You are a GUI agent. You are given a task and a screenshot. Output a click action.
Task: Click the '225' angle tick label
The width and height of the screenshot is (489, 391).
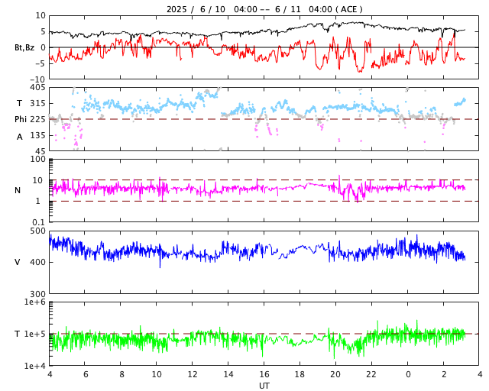37,119
